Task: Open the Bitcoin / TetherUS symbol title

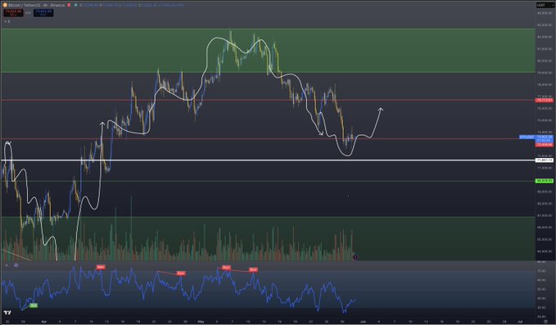Action: point(36,5)
